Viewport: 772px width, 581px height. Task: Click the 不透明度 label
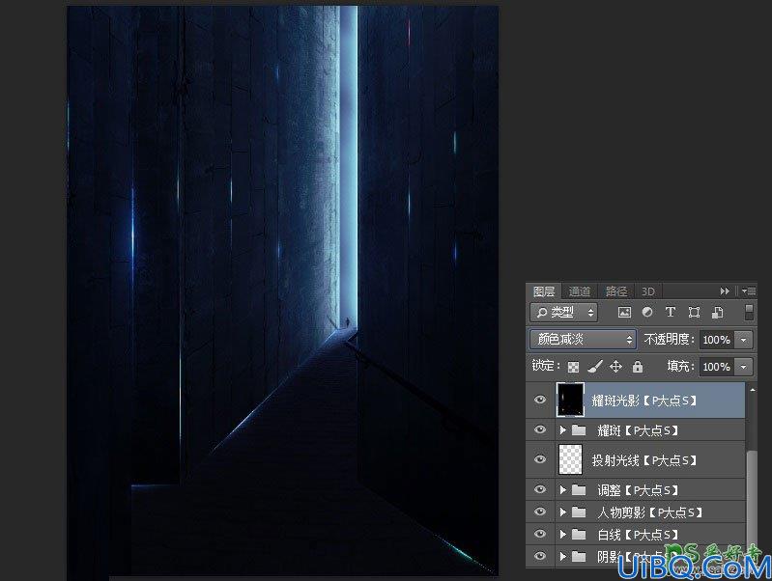click(669, 340)
